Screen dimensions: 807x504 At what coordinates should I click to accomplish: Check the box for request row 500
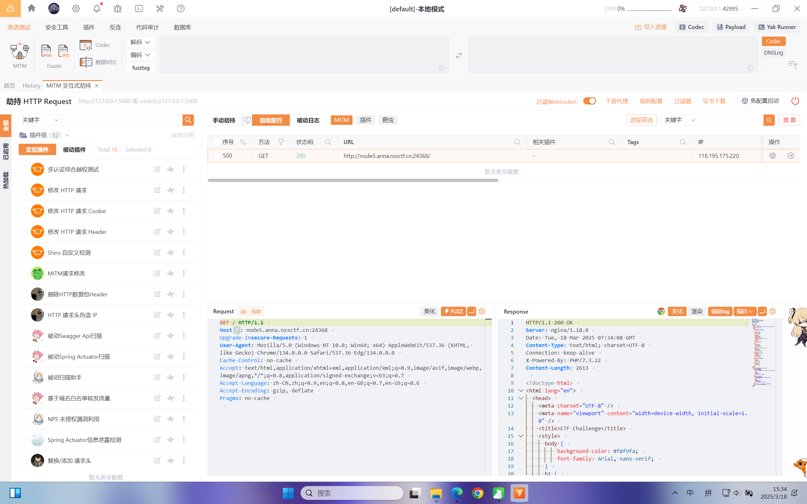217,156
